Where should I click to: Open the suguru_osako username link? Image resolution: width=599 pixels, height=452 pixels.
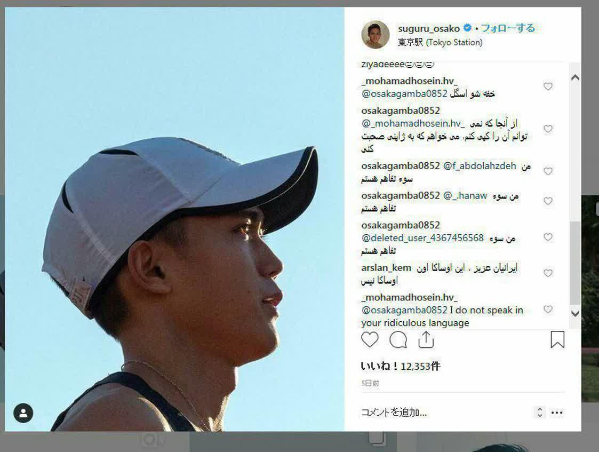[x=429, y=29]
